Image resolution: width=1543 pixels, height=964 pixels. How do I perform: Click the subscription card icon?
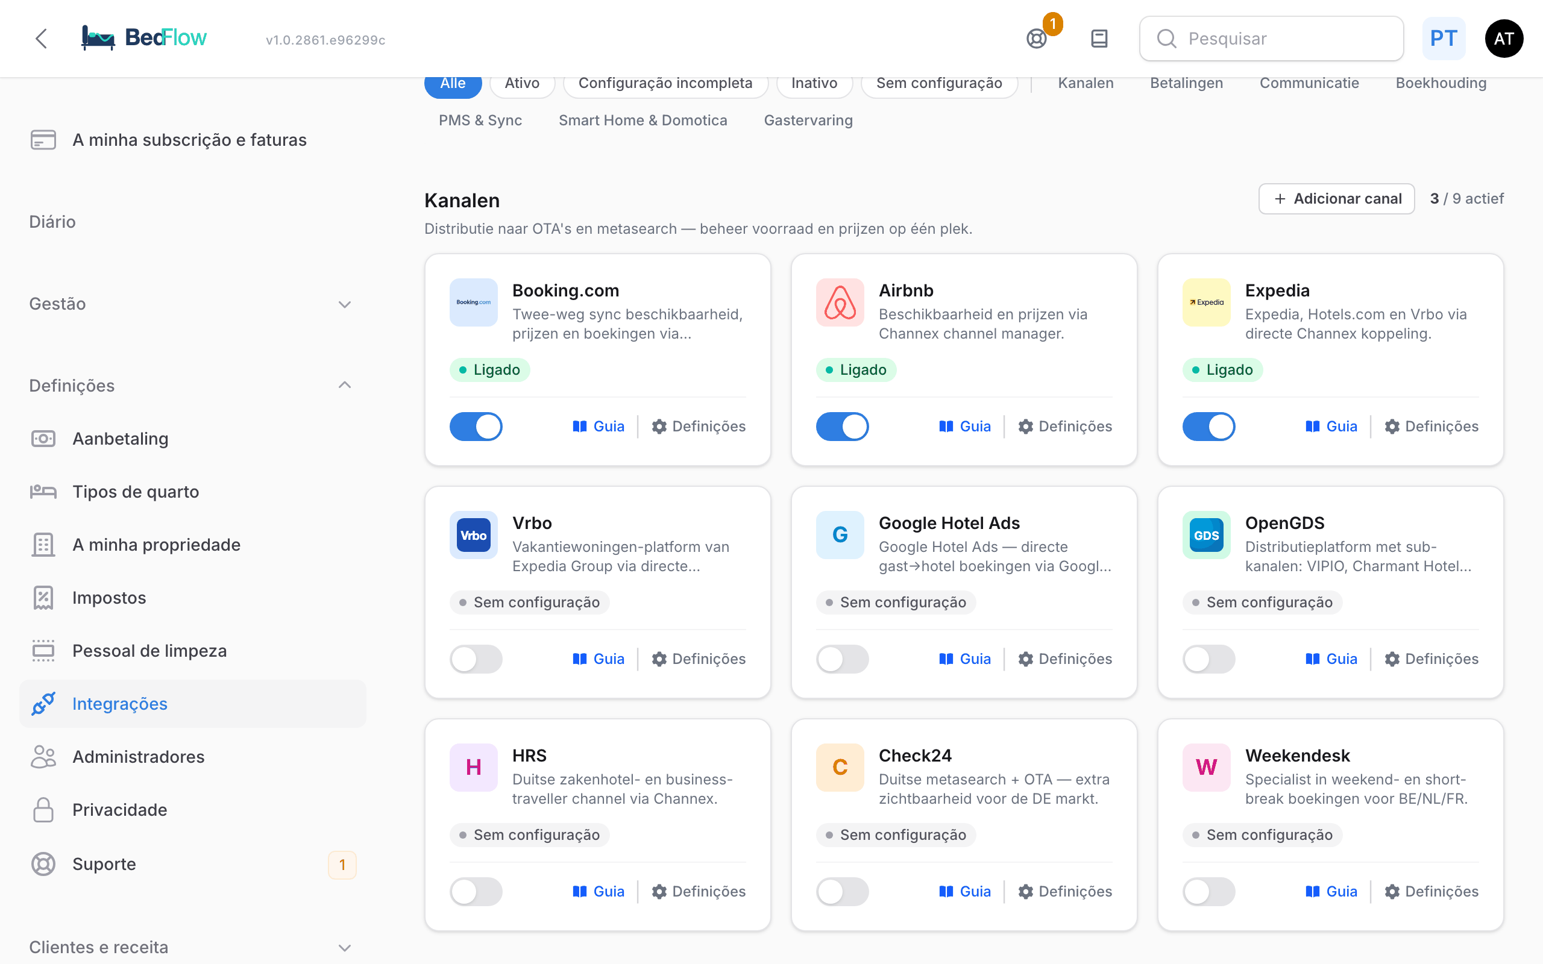click(43, 140)
